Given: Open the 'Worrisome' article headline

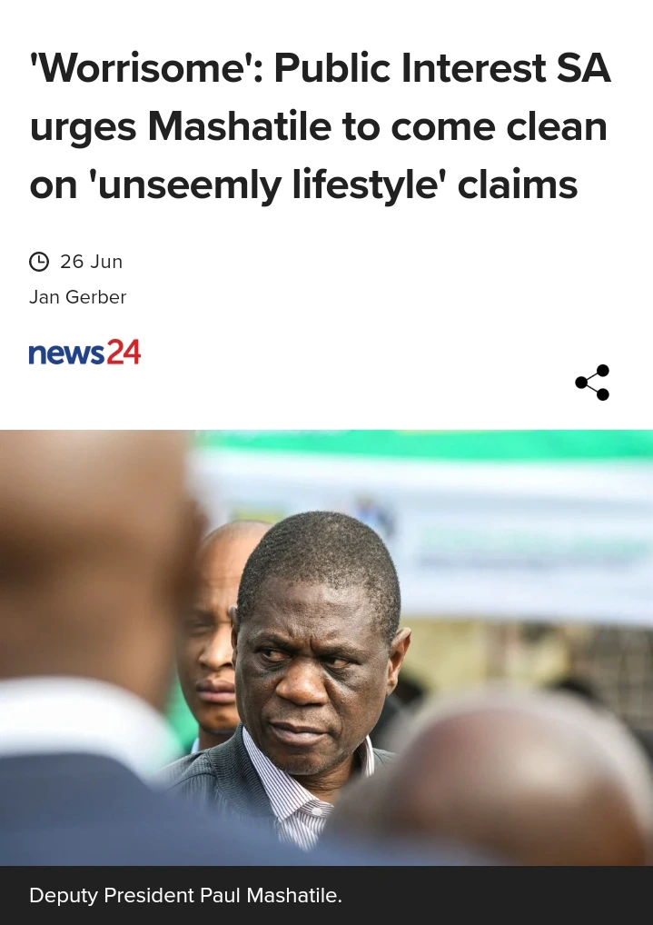Looking at the screenshot, I should (320, 126).
